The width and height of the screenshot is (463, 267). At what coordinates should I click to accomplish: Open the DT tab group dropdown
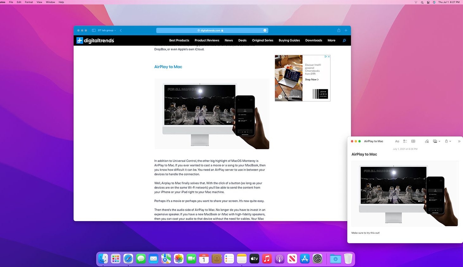tap(106, 30)
